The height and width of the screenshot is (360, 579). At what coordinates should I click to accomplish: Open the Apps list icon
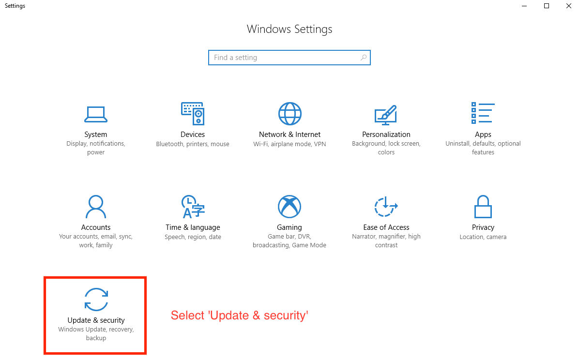tap(483, 113)
